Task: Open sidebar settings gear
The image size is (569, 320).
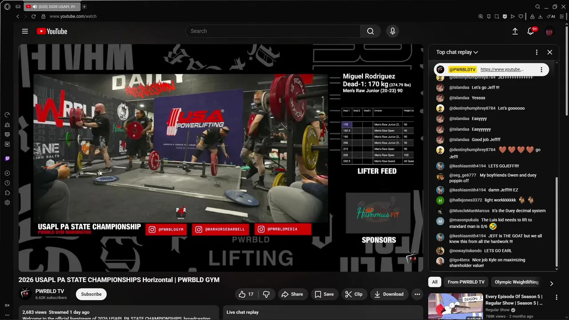Action: tap(7, 202)
